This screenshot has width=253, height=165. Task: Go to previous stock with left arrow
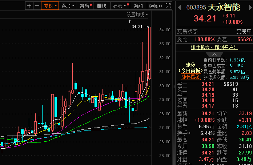[179, 7]
